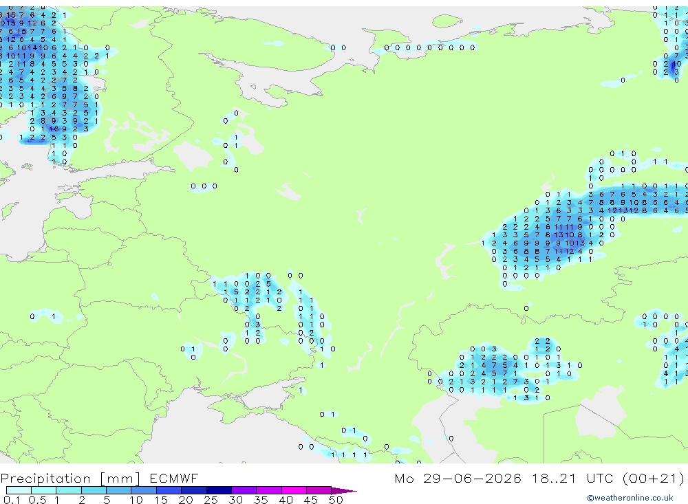The width and height of the screenshot is (688, 504).
Task: Click the 10–15 mm royal blue legend swatch
Action: [x=144, y=490]
